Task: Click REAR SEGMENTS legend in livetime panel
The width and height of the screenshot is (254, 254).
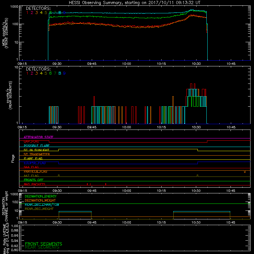Action: click(x=42, y=247)
